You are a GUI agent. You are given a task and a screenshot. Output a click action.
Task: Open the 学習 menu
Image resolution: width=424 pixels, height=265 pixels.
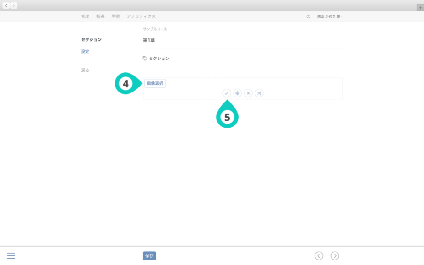(x=116, y=16)
